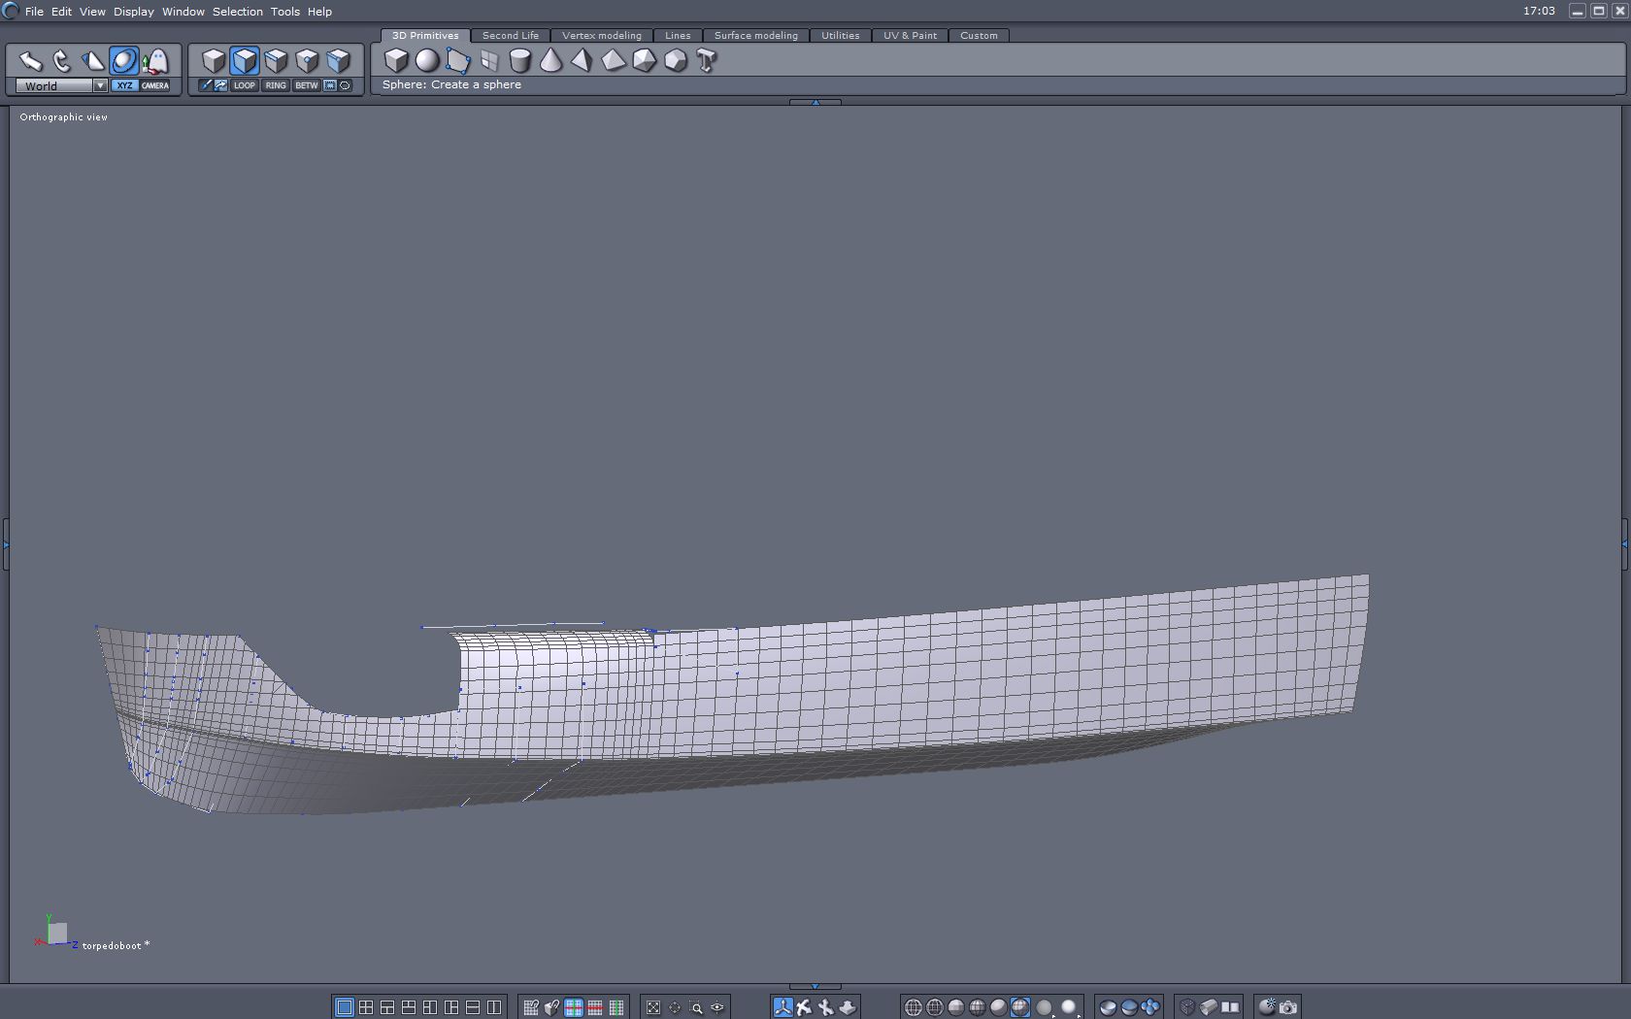Expand the bottom panel arrow

[x=815, y=986]
